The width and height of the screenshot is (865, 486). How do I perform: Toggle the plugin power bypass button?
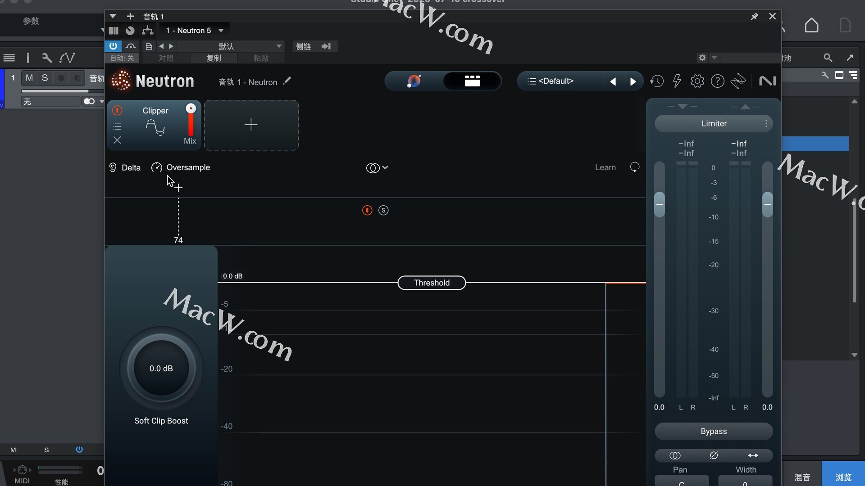[113, 46]
